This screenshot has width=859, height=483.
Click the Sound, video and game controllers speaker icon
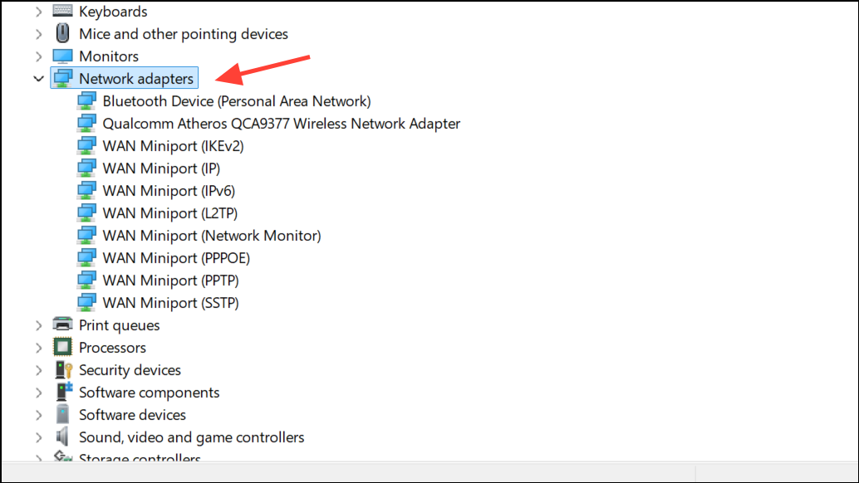coord(62,437)
